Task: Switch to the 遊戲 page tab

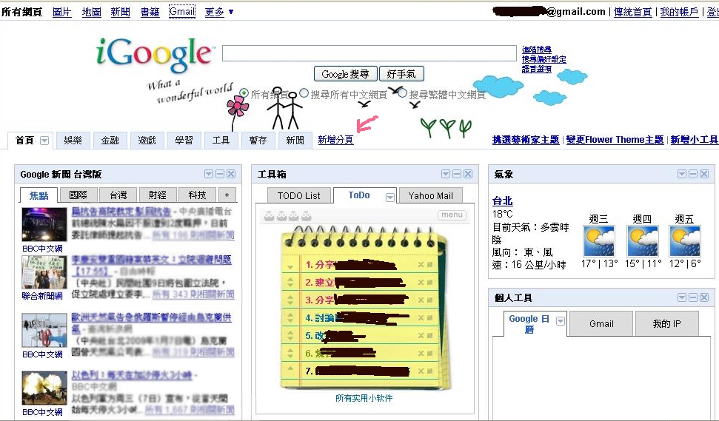Action: point(147,140)
